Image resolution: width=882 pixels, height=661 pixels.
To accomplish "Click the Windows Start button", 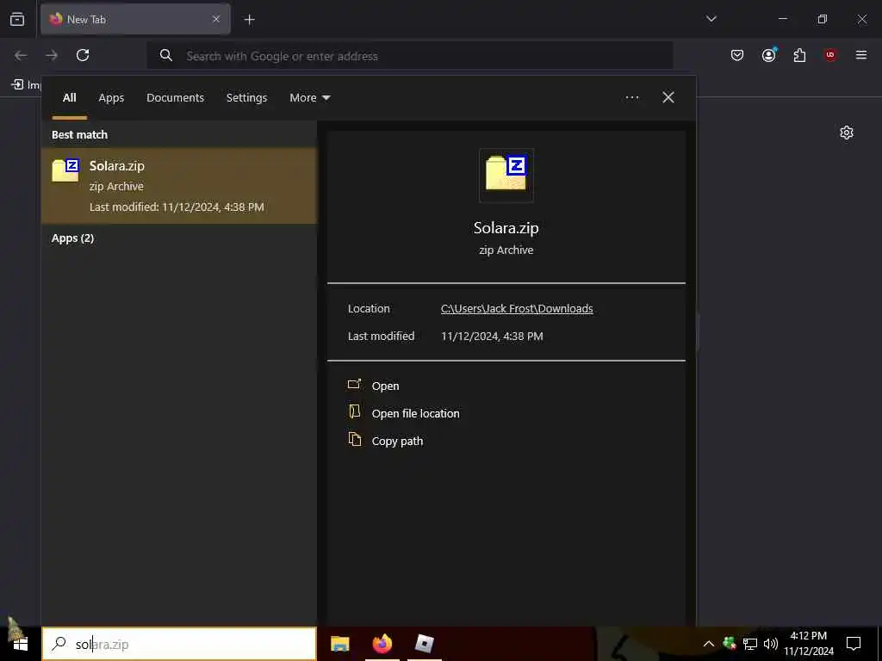I will point(21,644).
